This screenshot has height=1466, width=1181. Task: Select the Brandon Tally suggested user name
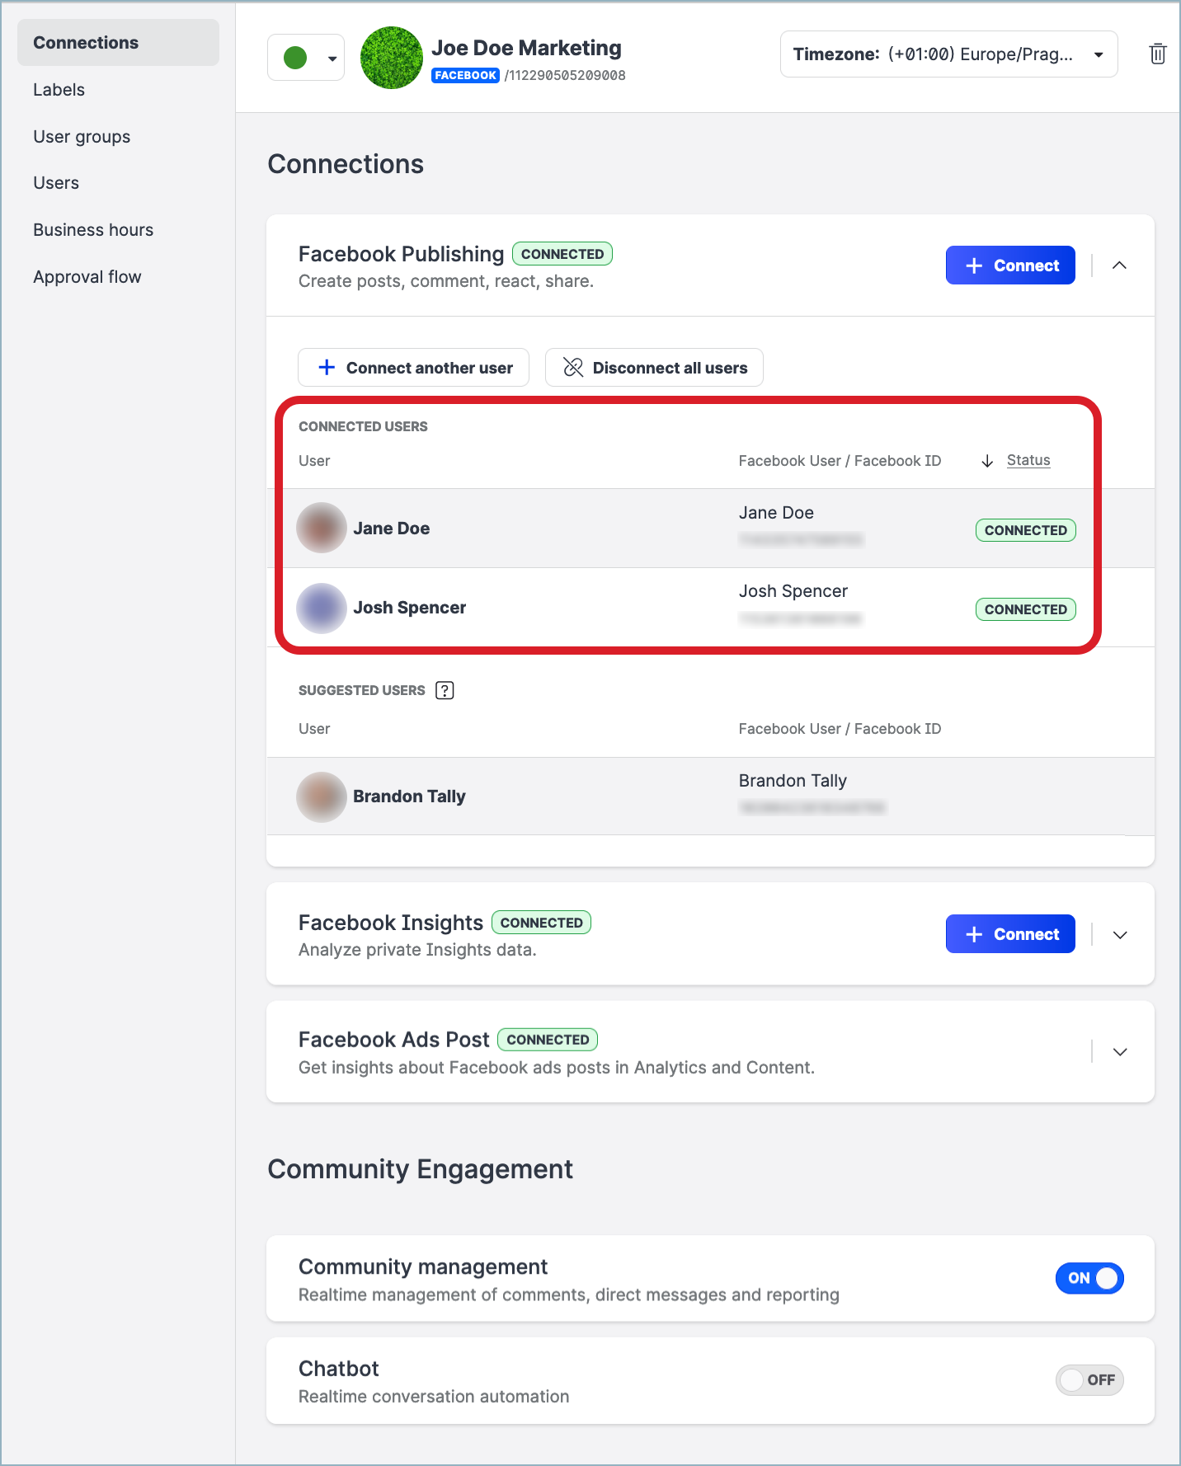409,796
